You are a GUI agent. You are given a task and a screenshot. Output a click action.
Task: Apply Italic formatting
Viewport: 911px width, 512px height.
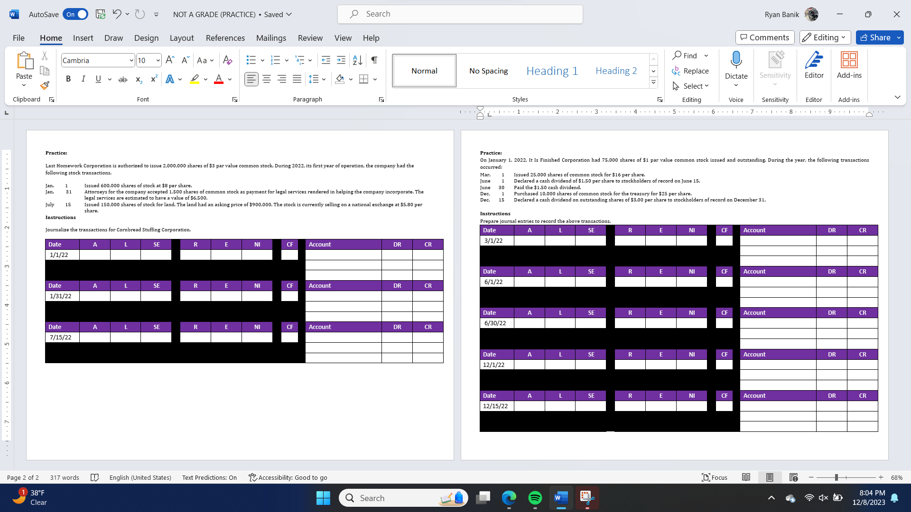point(83,79)
